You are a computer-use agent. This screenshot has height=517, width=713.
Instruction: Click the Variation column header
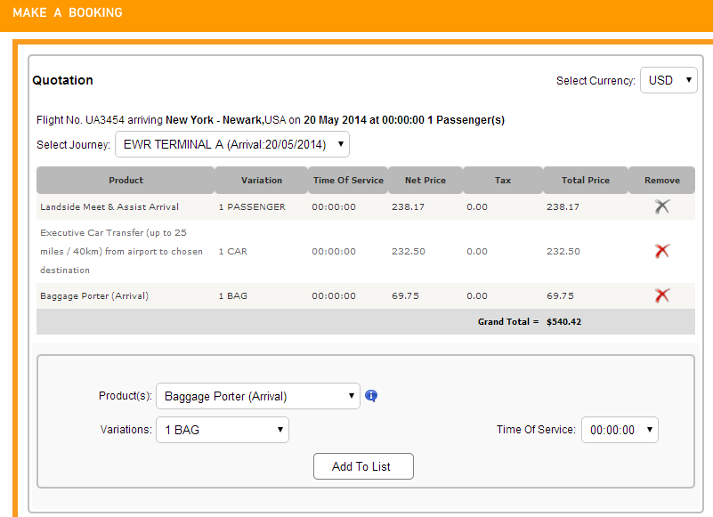point(262,180)
